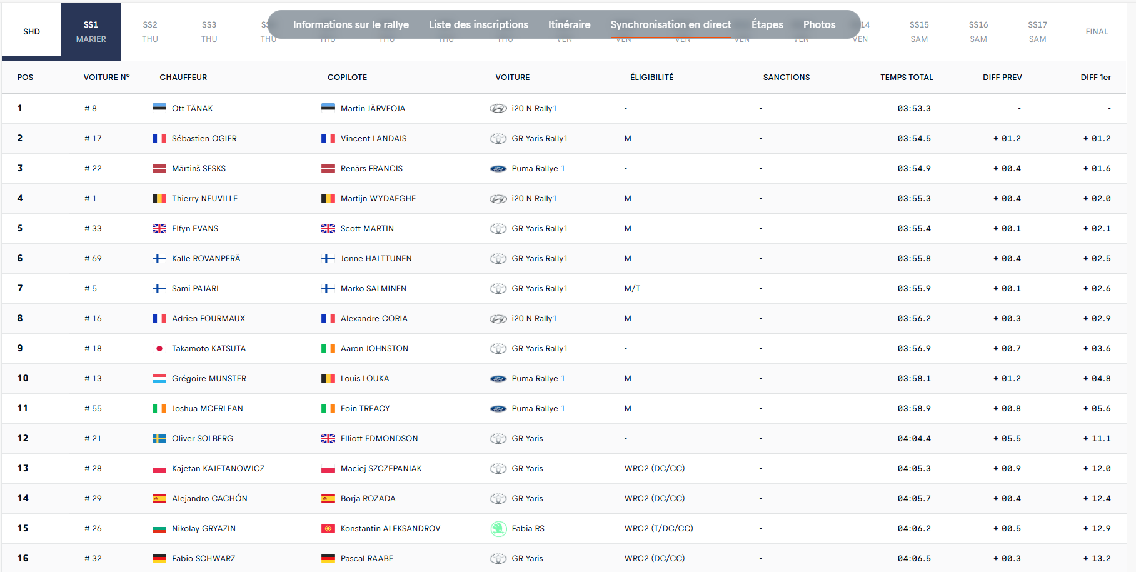Switch to the SS15 SAM stage tab
This screenshot has height=572, width=1136.
[919, 31]
